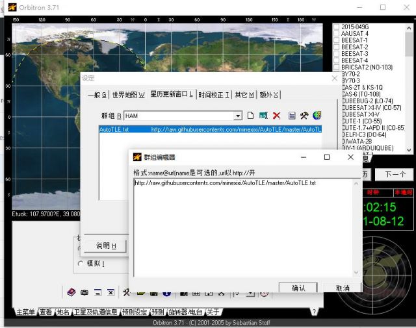Image resolution: width=416 pixels, height=328 pixels.
Task: Click the globe update-from-internet icon
Action: 317,116
